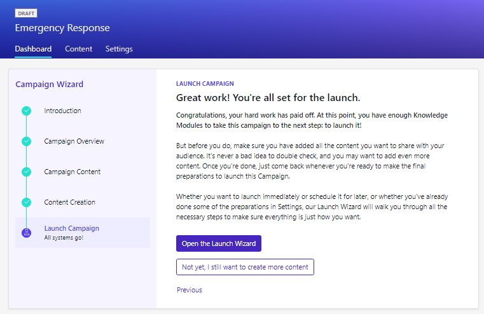The width and height of the screenshot is (484, 314).
Task: Click the Campaign Content checkmark icon
Action: pyautogui.click(x=26, y=172)
